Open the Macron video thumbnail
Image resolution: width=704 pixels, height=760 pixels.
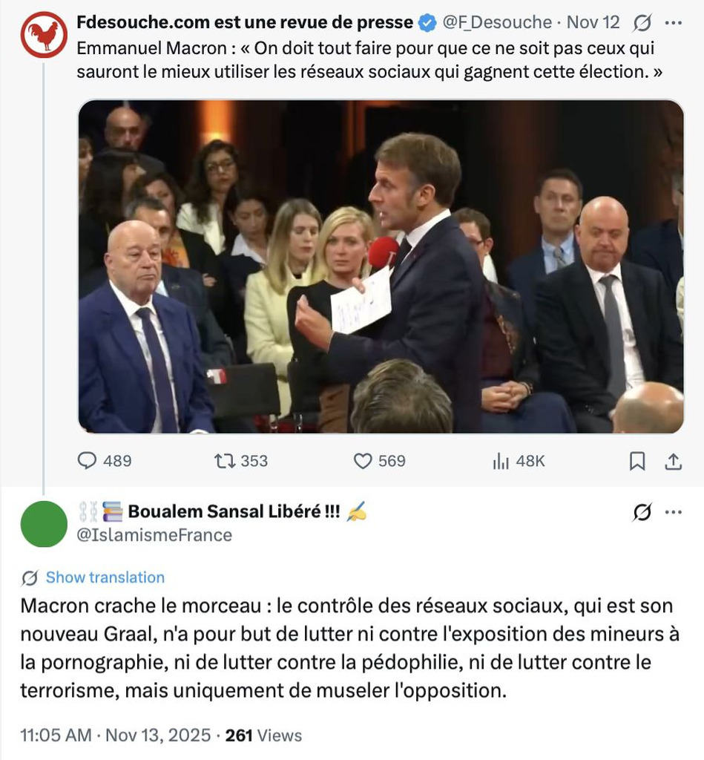pos(381,266)
